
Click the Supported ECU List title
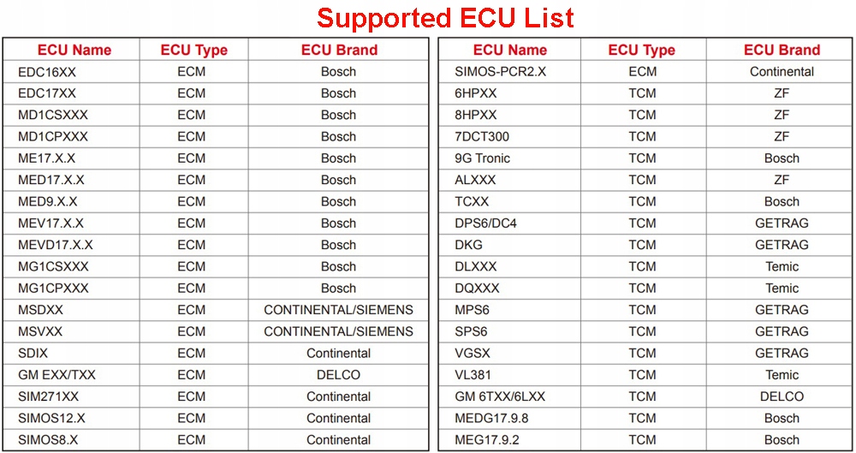(445, 17)
